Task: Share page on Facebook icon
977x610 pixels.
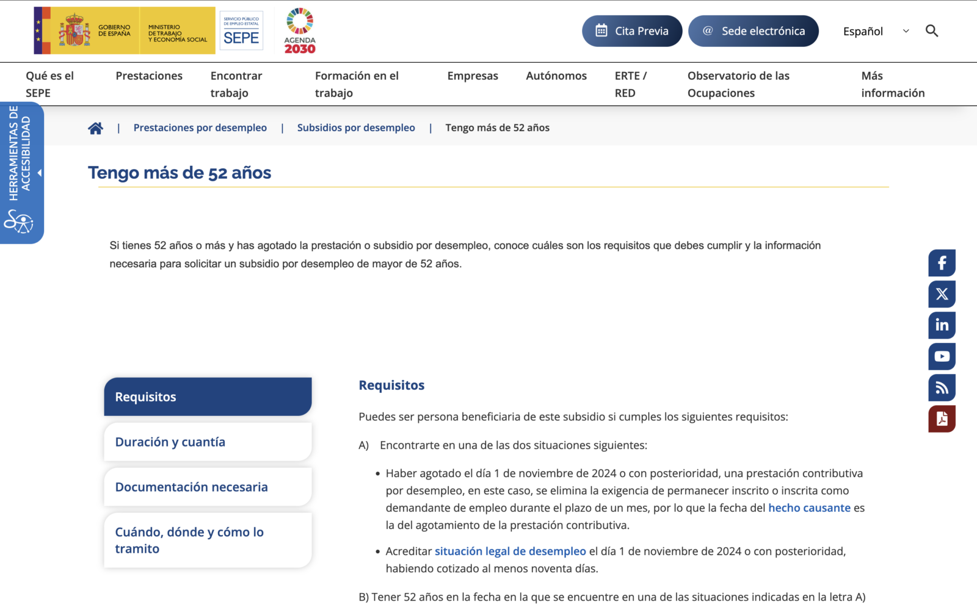Action: (942, 264)
